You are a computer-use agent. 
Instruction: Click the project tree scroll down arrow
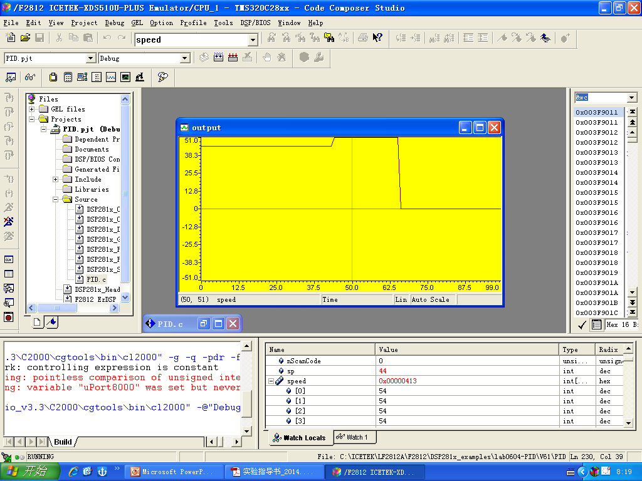[x=125, y=297]
